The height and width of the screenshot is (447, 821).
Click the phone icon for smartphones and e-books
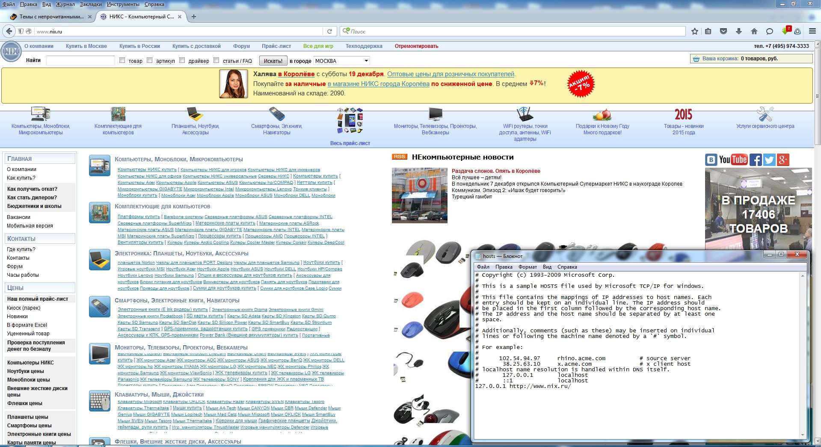277,114
